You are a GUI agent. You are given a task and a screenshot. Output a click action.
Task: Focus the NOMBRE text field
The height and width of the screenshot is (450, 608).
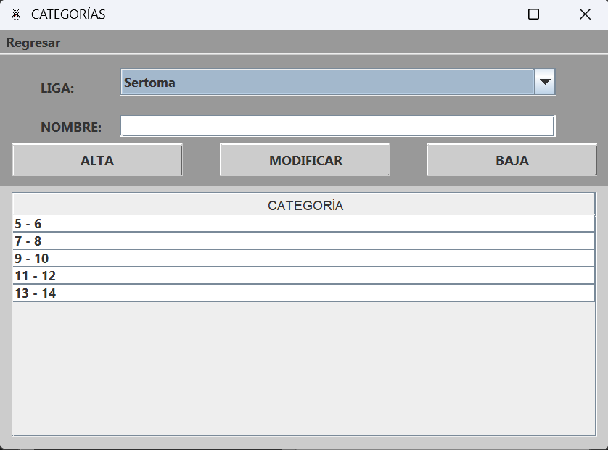coord(337,126)
